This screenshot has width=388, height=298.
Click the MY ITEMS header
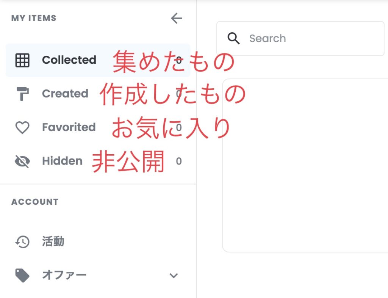pyautogui.click(x=34, y=18)
